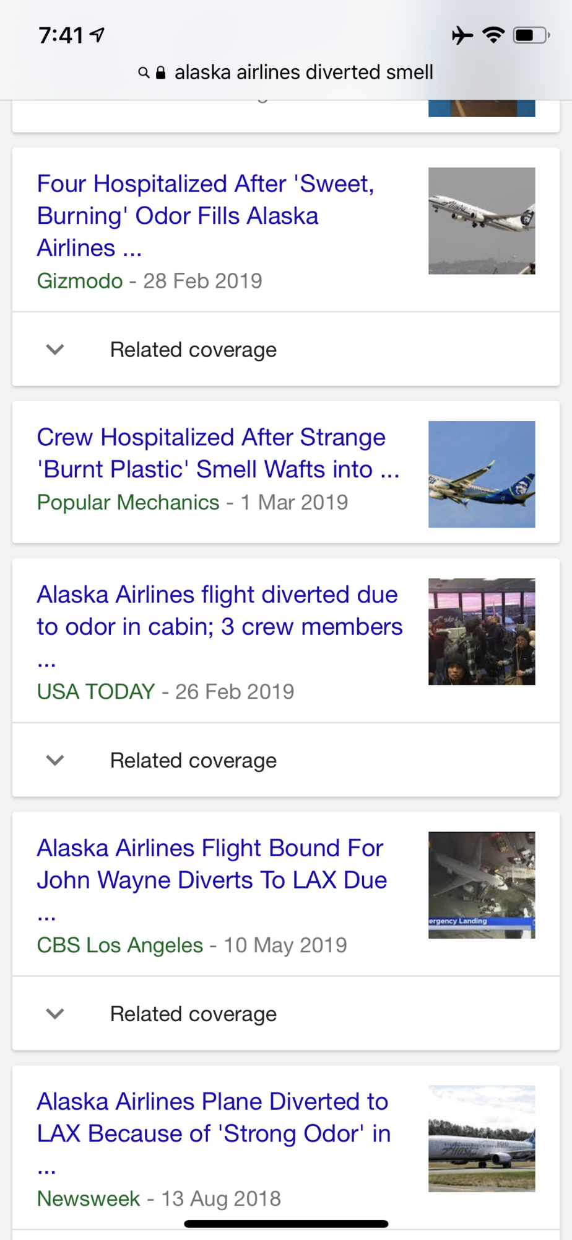Tap the Popular Mechanics plane thumbnail
Image resolution: width=572 pixels, height=1240 pixels.
click(482, 474)
